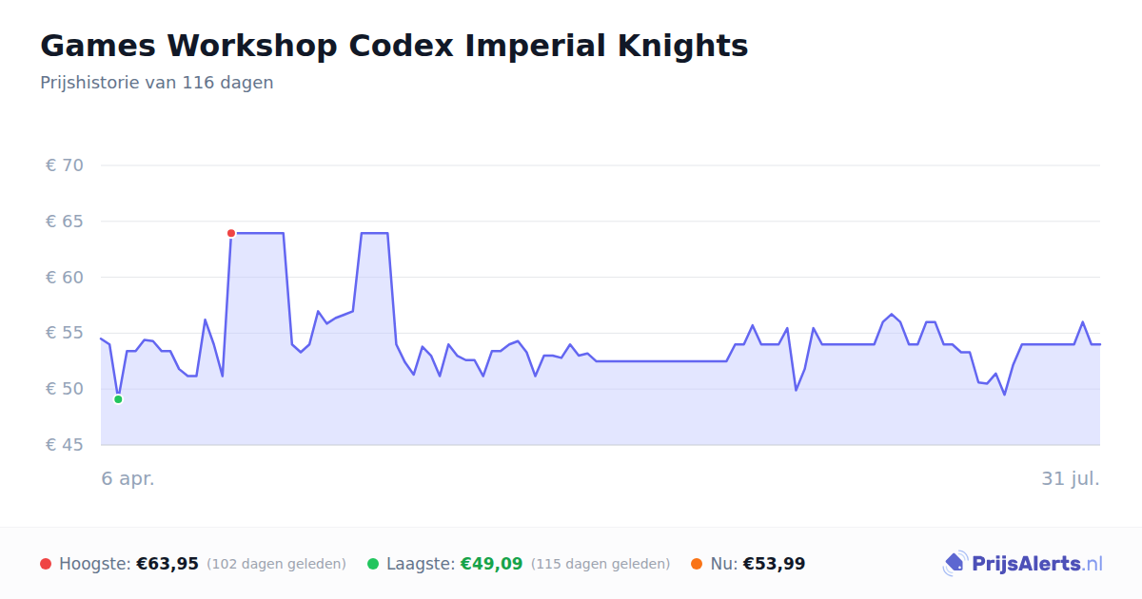Image resolution: width=1142 pixels, height=599 pixels.
Task: Click the green lowest price dot on chart
Action: 118,399
